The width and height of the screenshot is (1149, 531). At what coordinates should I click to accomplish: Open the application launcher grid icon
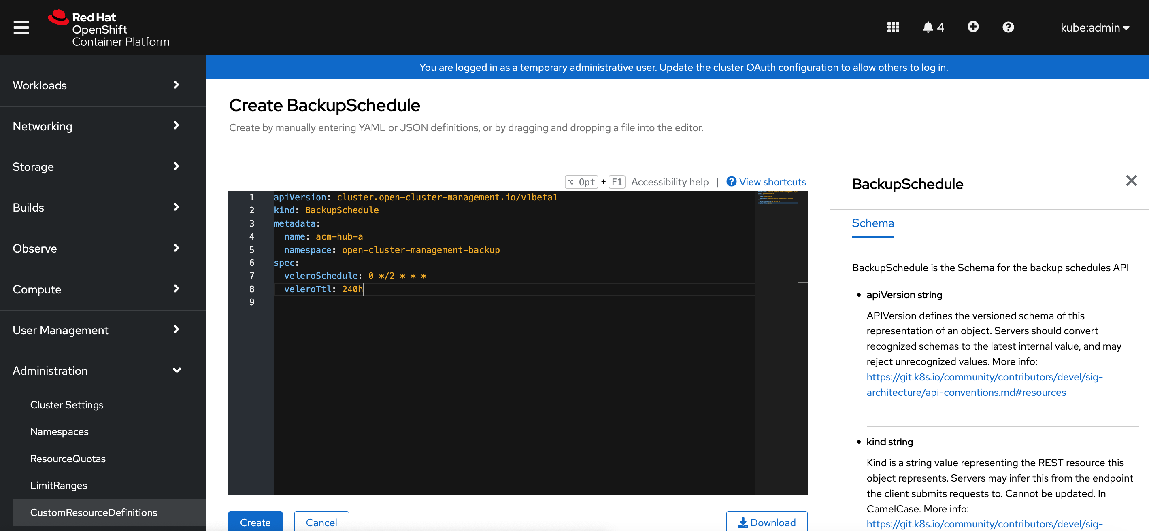coord(893,27)
